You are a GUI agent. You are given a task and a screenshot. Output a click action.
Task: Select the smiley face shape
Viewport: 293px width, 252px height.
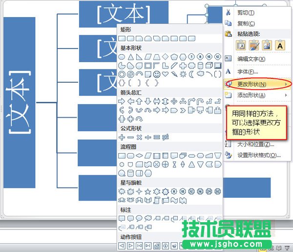pos(157,74)
